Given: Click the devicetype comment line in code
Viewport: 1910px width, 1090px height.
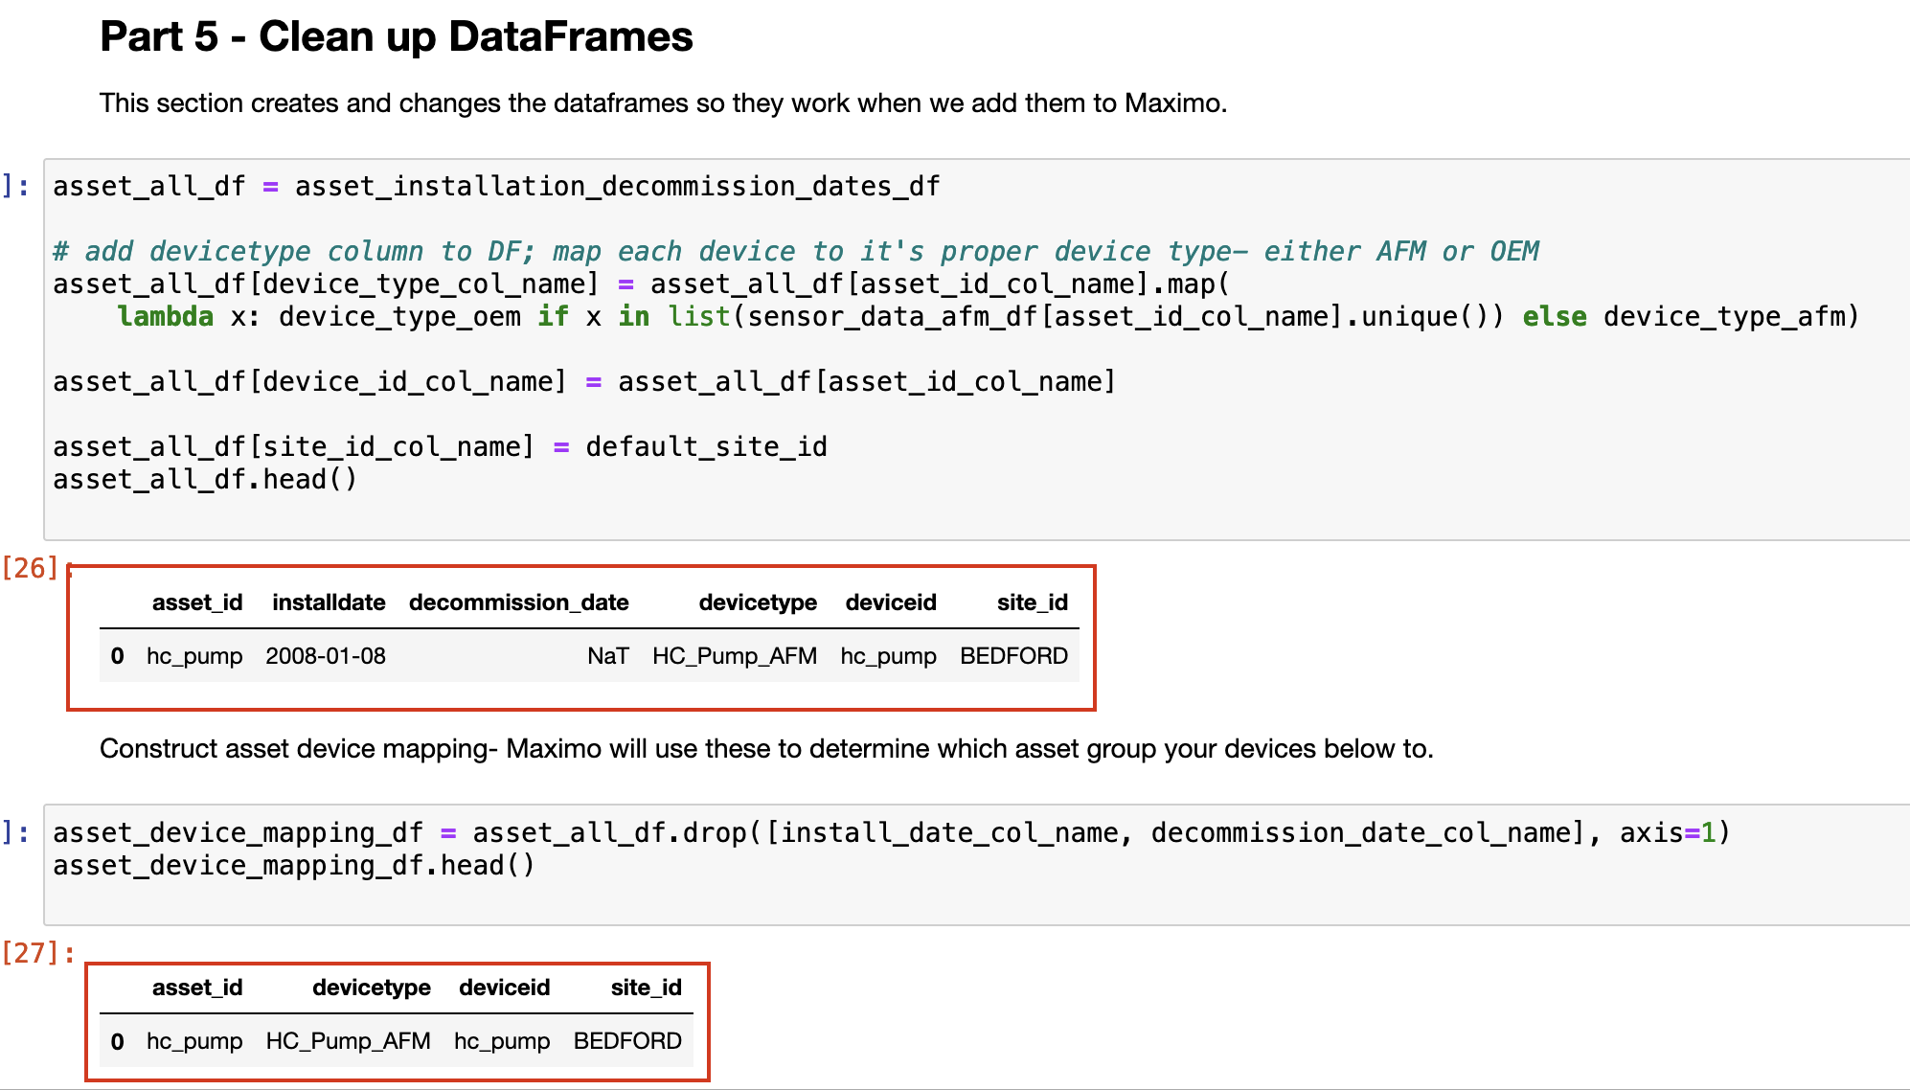Looking at the screenshot, I should [x=795, y=251].
